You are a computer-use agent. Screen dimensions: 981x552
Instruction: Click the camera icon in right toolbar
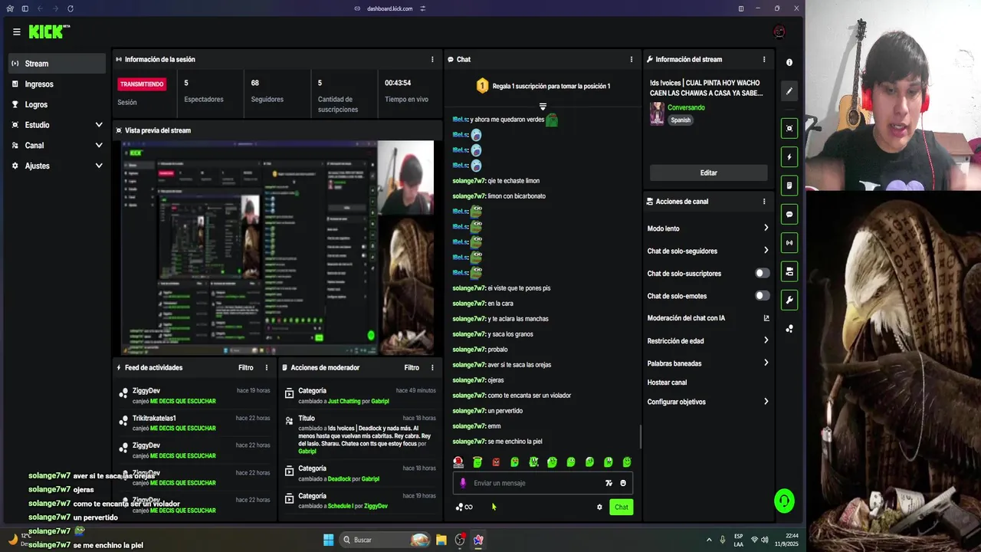789,271
